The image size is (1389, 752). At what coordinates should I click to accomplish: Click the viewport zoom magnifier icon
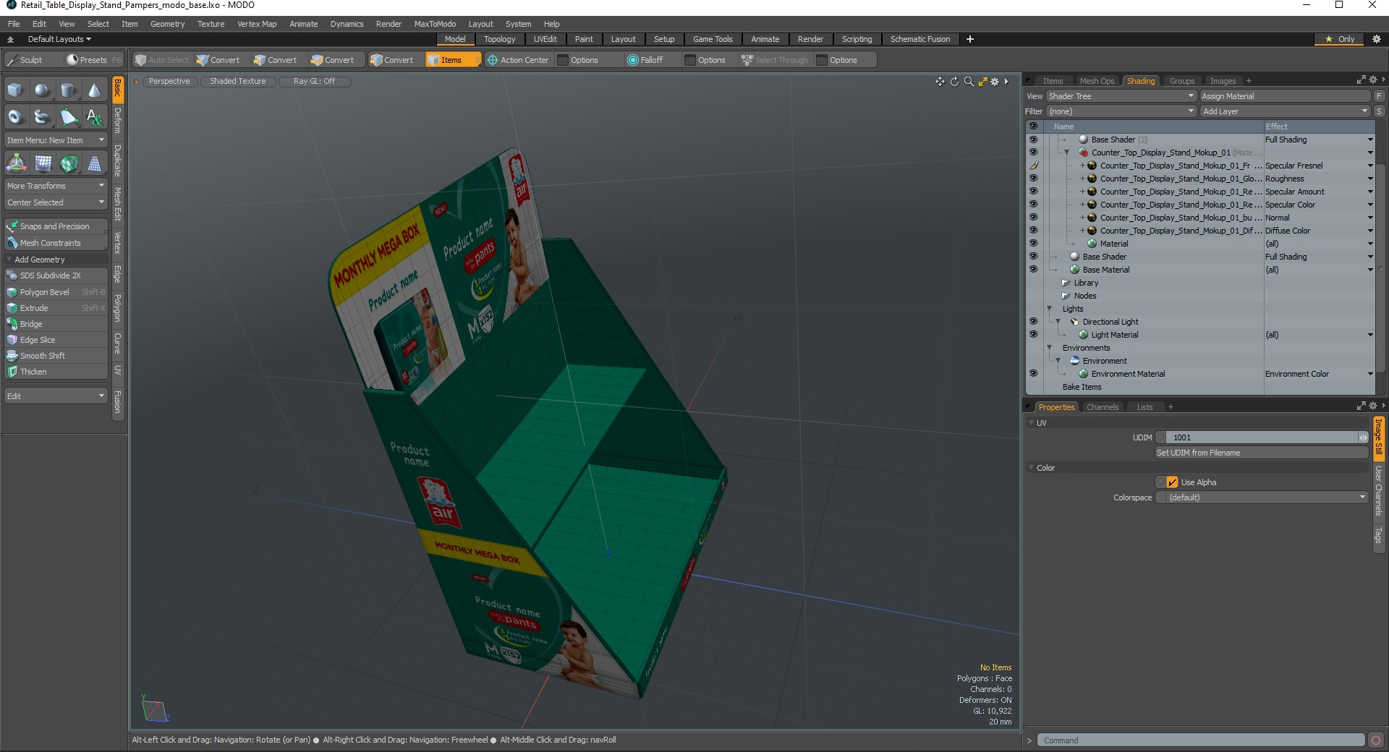pos(969,82)
